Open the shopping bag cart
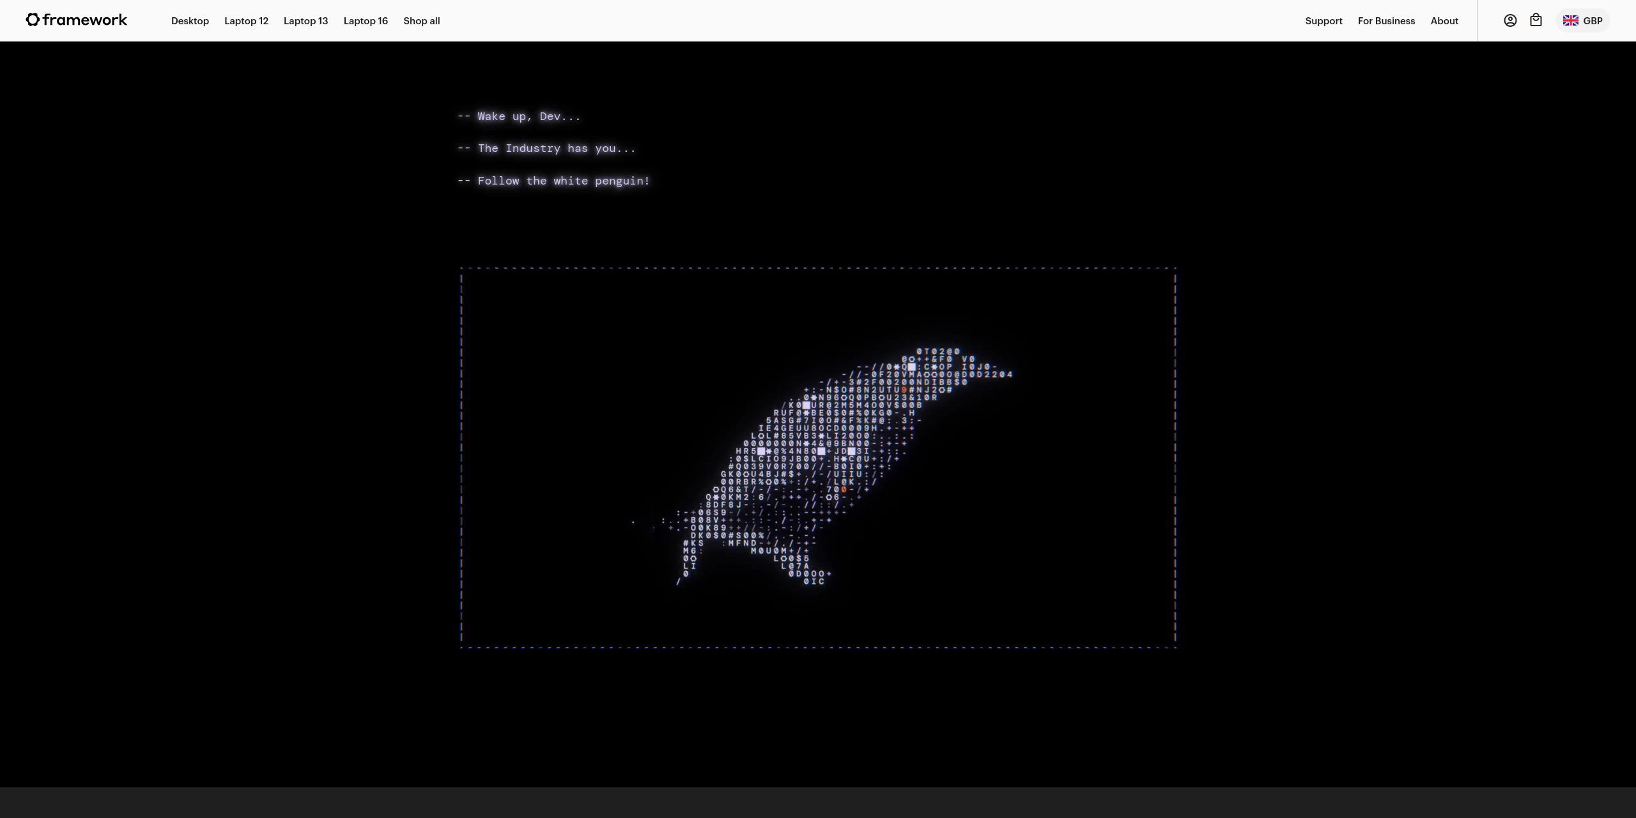The image size is (1636, 818). click(x=1536, y=20)
